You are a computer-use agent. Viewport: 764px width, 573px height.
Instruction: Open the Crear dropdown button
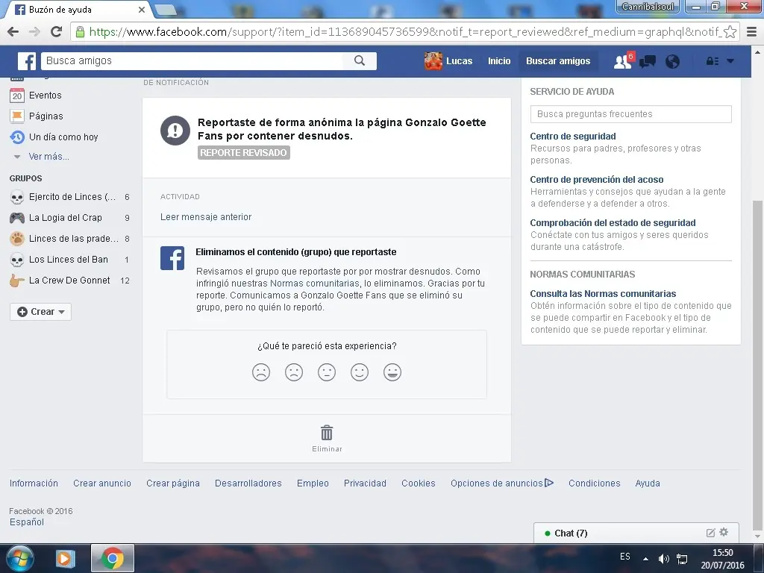point(40,312)
